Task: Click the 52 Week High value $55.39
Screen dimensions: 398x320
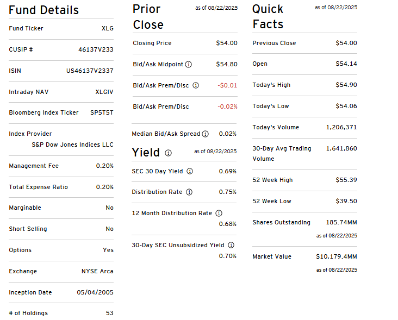Action: pyautogui.click(x=346, y=180)
